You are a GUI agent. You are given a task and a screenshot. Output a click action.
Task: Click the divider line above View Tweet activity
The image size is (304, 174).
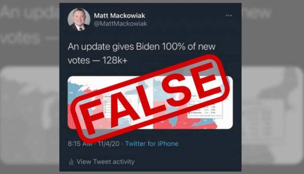(150, 153)
